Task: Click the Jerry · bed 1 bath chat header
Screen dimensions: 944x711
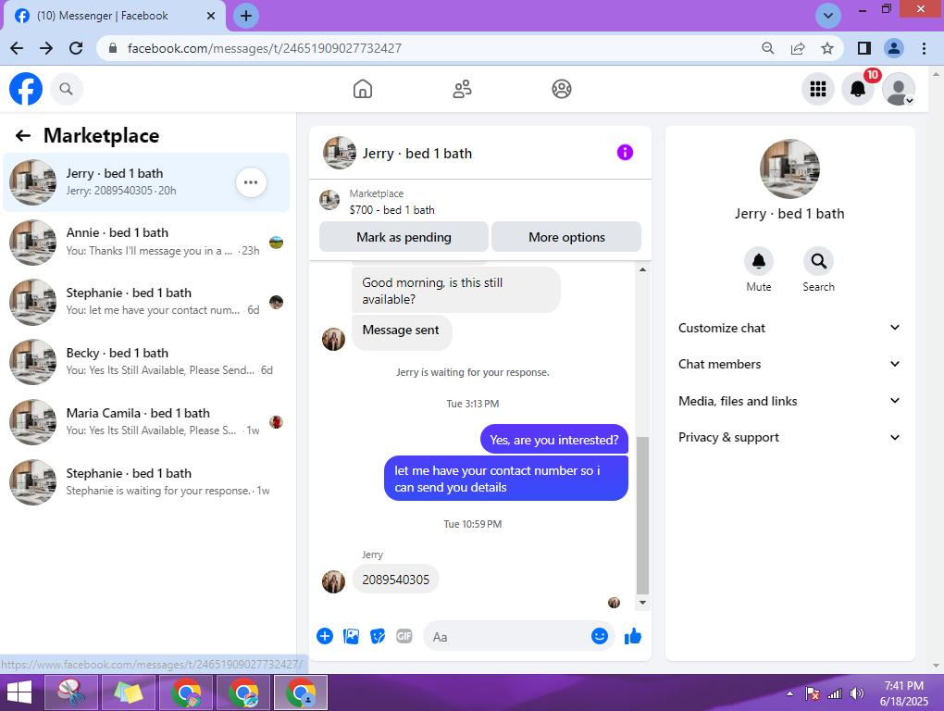Action: pos(417,154)
